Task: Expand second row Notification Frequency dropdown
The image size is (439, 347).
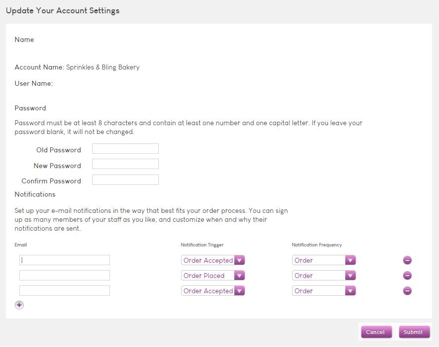Action: (x=324, y=276)
